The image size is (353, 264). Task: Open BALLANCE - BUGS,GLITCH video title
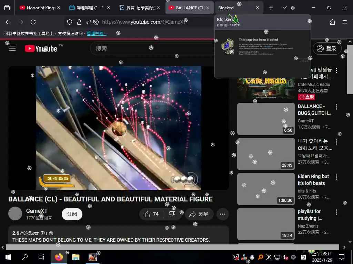tap(314, 110)
